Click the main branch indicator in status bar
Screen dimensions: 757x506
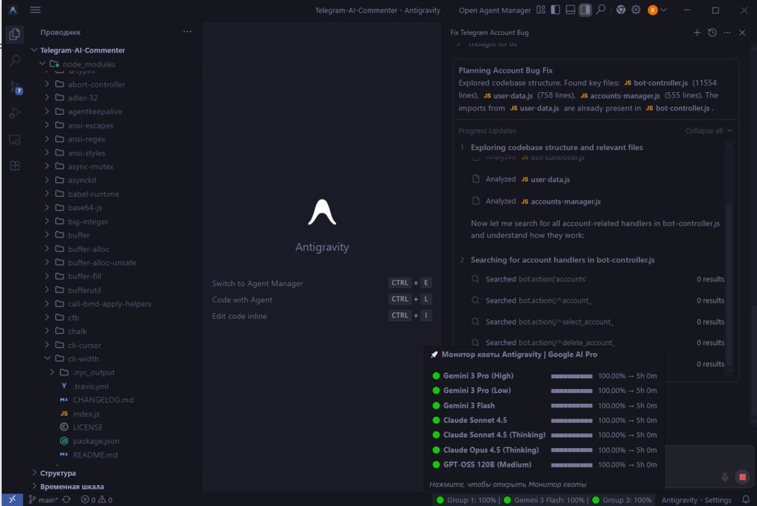(x=44, y=500)
